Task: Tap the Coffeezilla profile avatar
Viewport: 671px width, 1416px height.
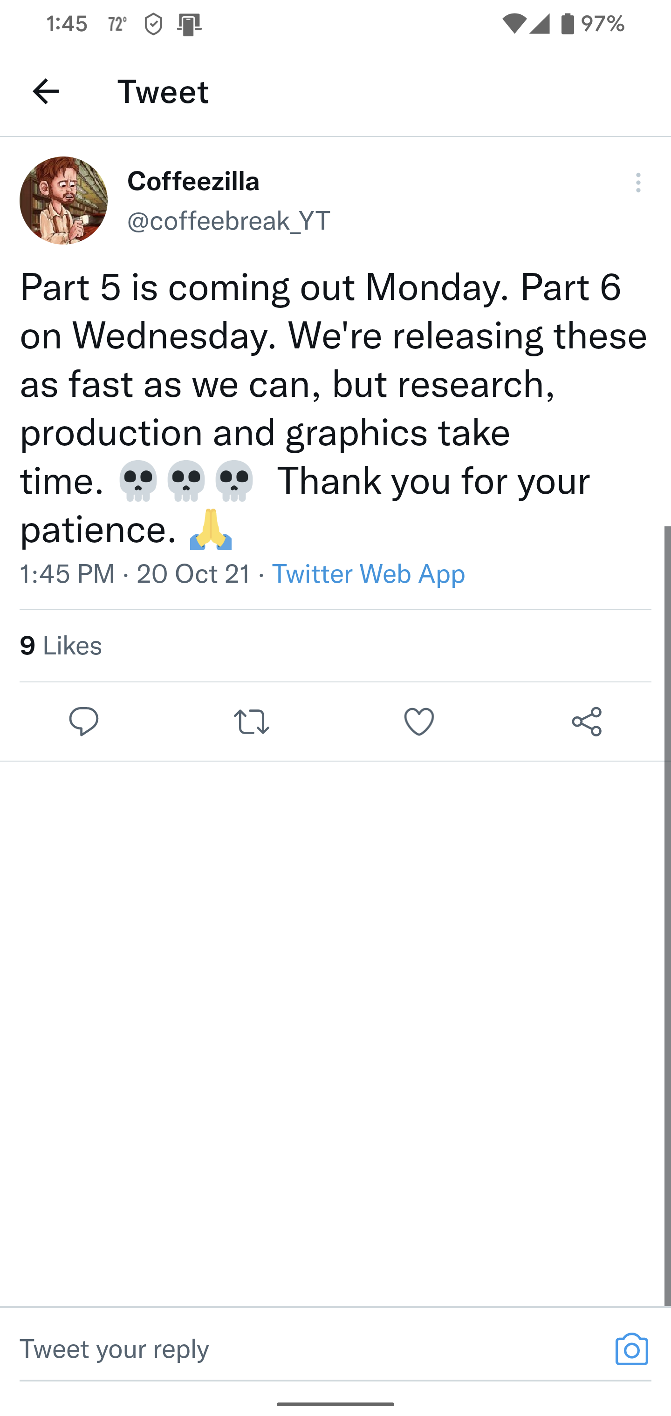Action: [x=64, y=201]
